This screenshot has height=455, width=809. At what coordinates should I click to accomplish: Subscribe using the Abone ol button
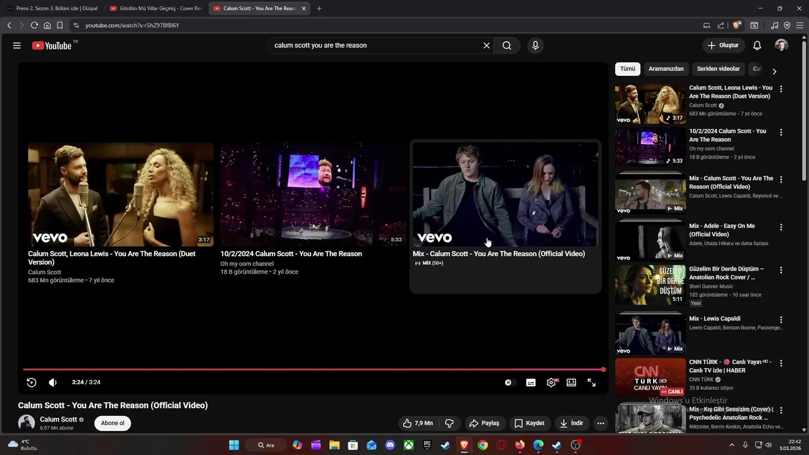tap(113, 423)
